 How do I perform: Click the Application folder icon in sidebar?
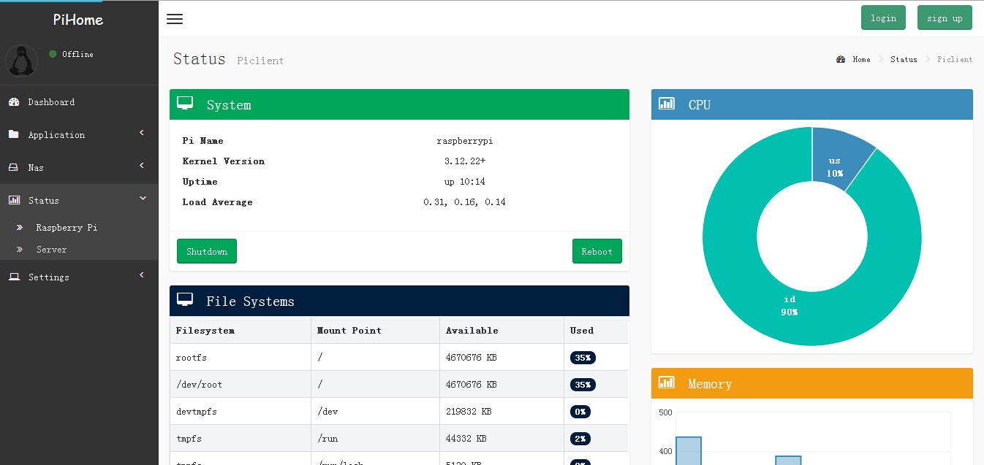tap(14, 135)
